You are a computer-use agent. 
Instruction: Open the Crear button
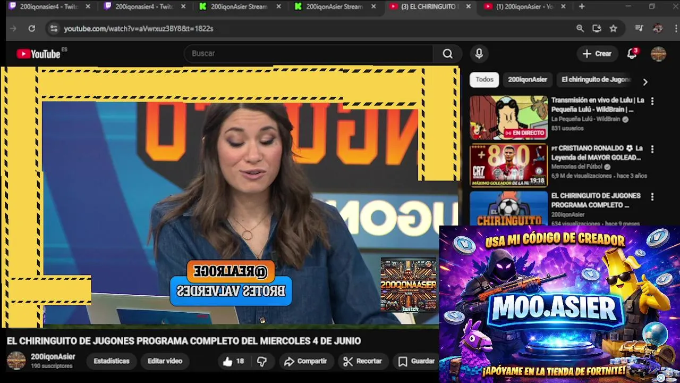[x=597, y=53]
